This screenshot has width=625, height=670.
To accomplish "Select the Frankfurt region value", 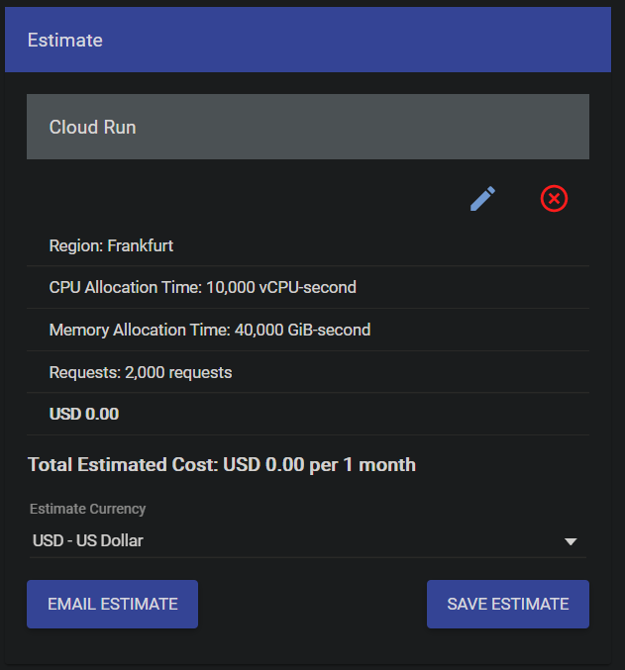I will click(141, 245).
